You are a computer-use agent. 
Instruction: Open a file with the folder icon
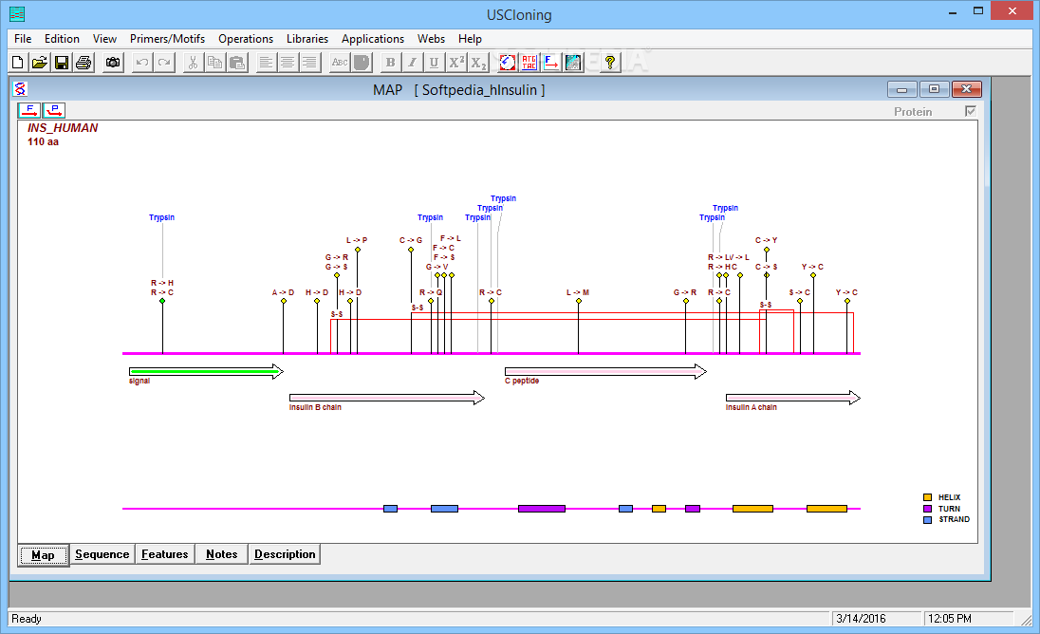[40, 63]
